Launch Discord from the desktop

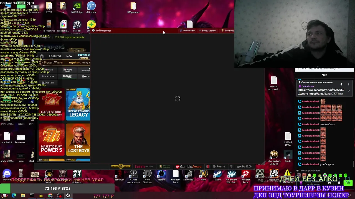click(7, 175)
